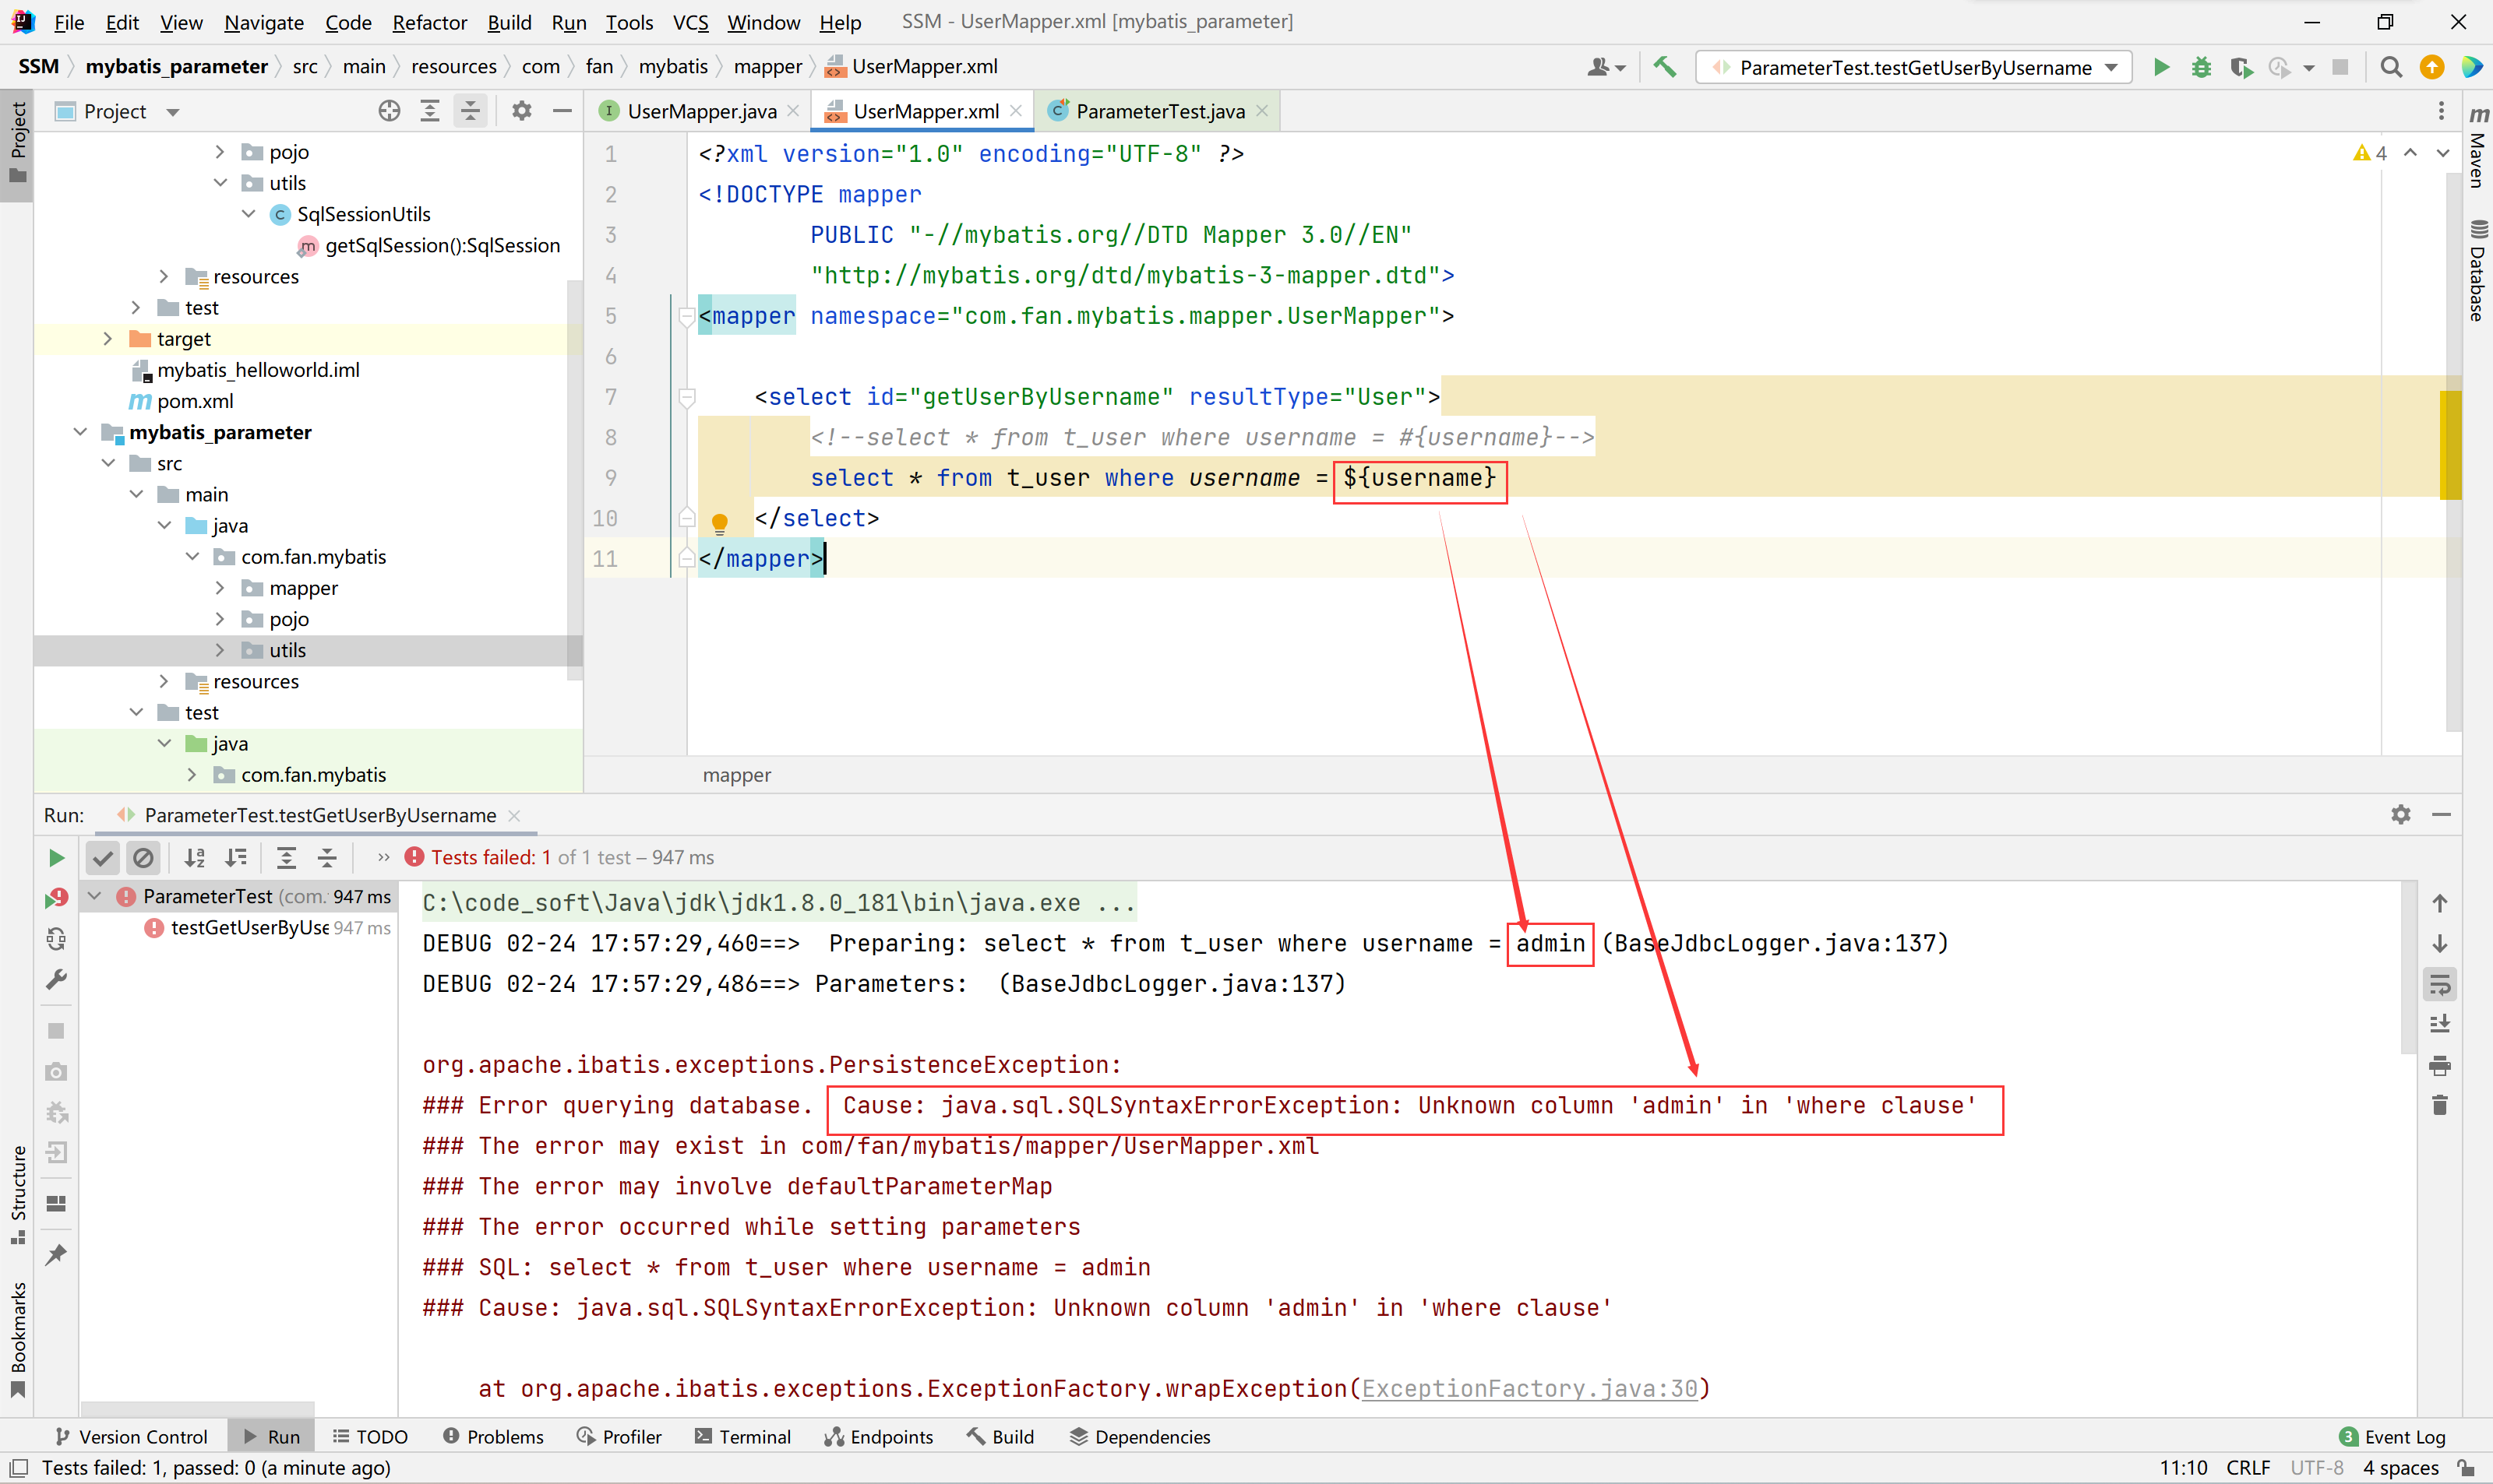This screenshot has width=2493, height=1484.
Task: Hide the Project tool window
Action: (x=562, y=111)
